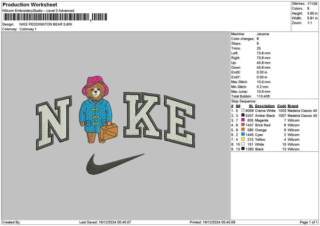This screenshot has height=226, width=320.
Task: Click the Yellow color swatch
Action: coord(243,139)
